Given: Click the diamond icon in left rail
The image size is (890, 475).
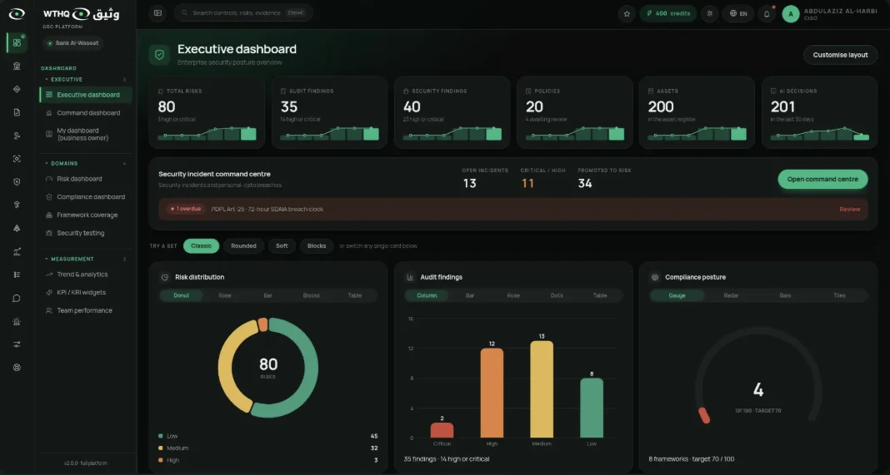Looking at the screenshot, I should pyautogui.click(x=17, y=89).
